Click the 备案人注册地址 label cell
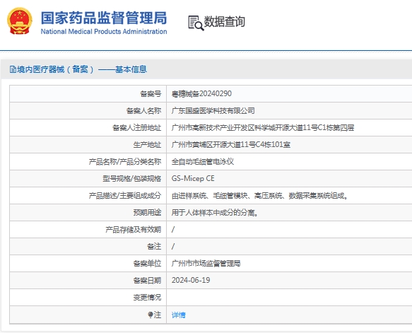Screen dimensions: 412x333 pyautogui.click(x=88, y=128)
